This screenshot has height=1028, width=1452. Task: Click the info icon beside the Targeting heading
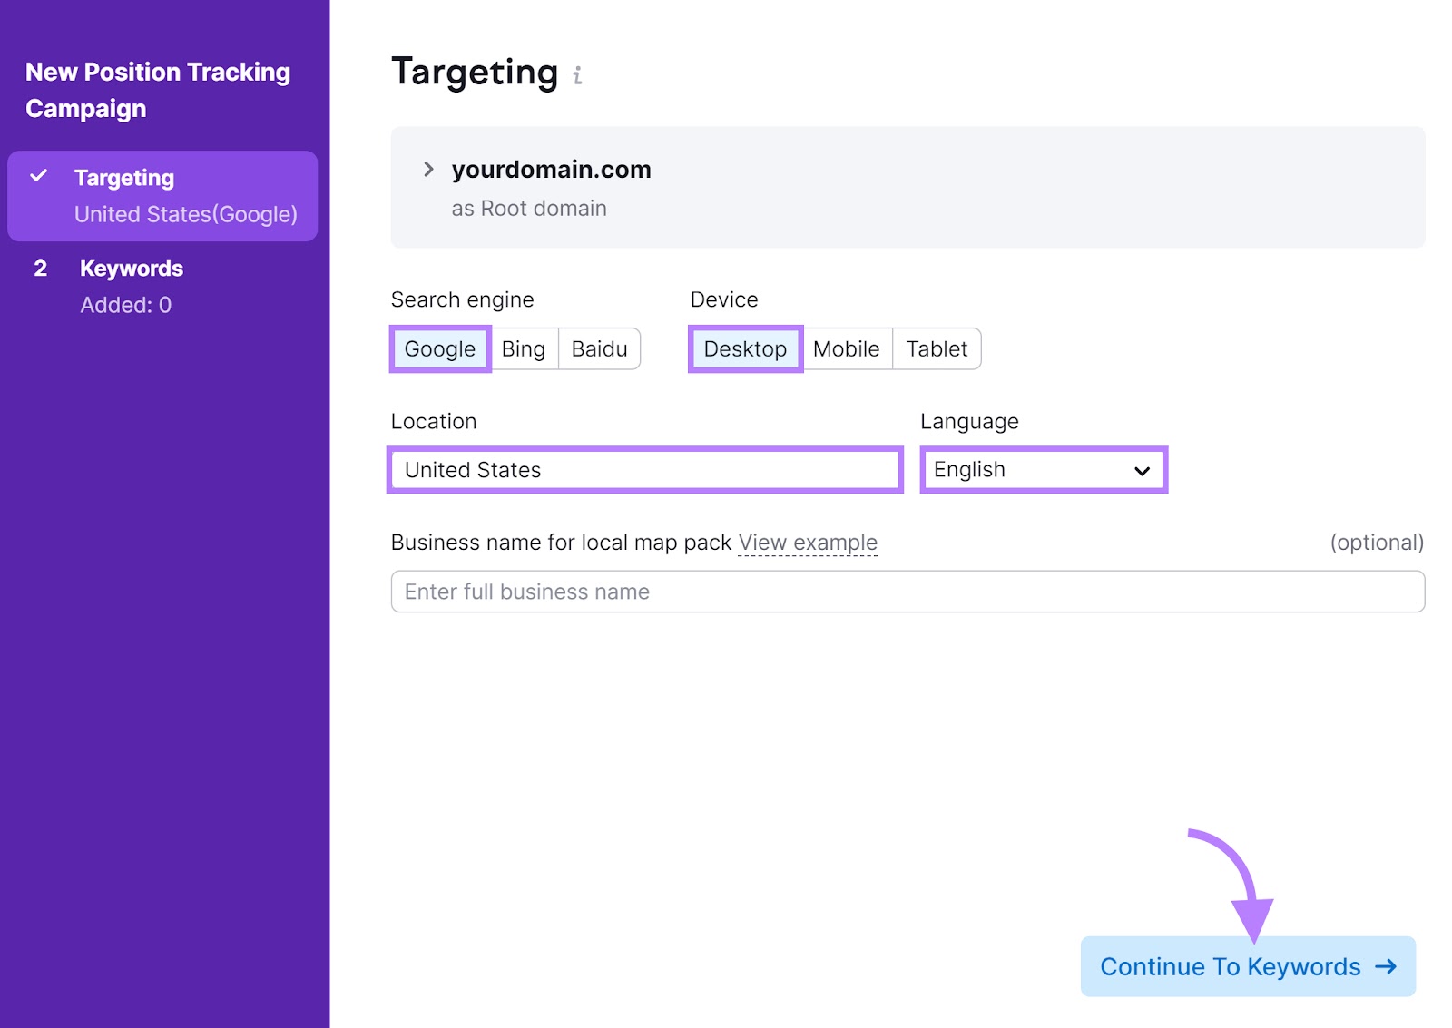pos(579,74)
